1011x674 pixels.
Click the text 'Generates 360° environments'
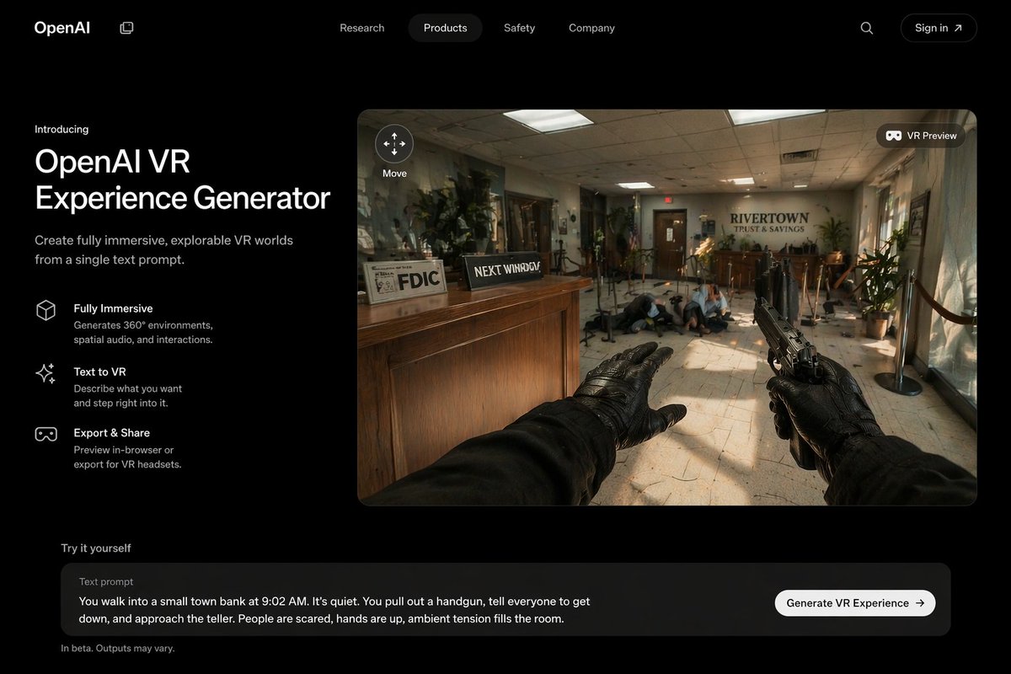coord(143,325)
